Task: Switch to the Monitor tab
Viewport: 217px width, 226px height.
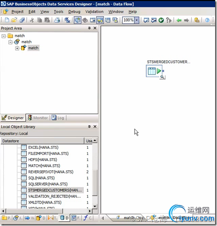Action: pos(38,118)
